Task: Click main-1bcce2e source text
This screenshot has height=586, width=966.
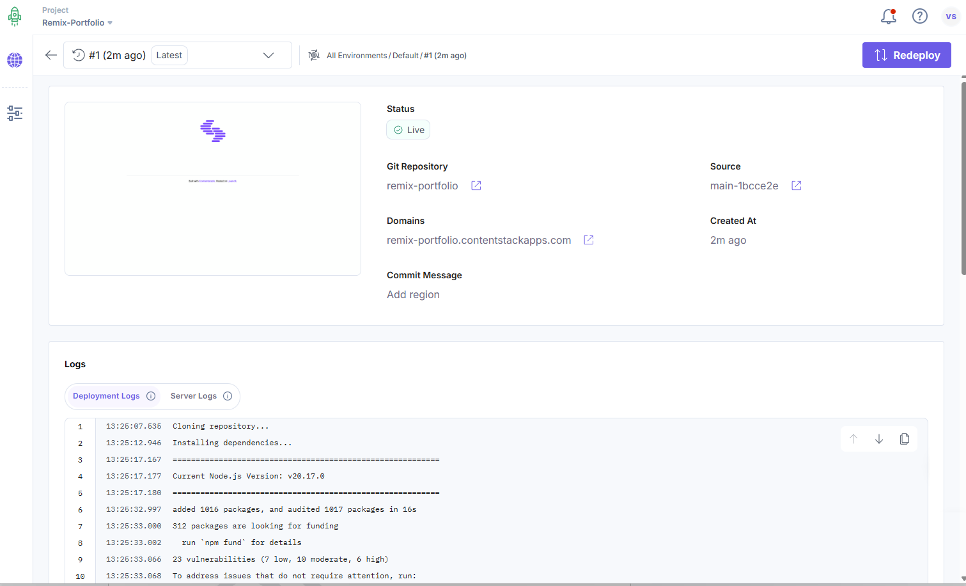Action: click(x=744, y=186)
